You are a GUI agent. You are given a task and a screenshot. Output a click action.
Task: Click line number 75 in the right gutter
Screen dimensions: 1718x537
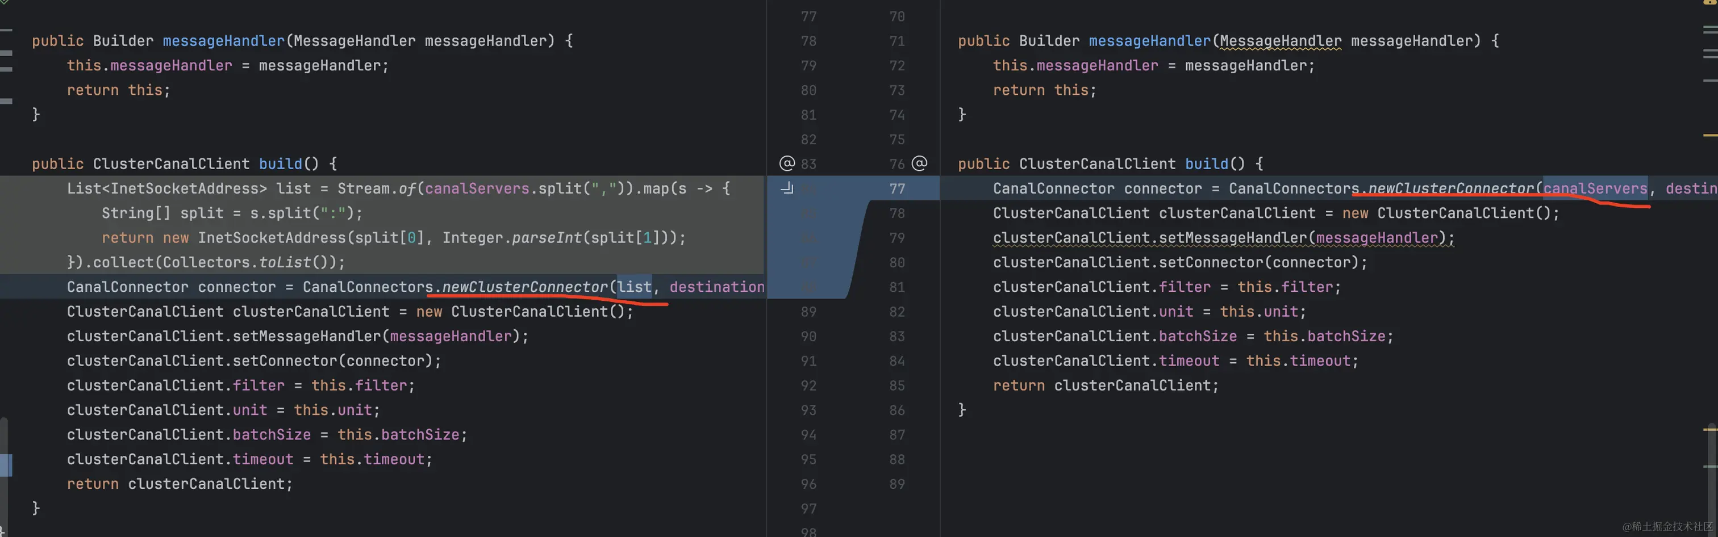897,139
